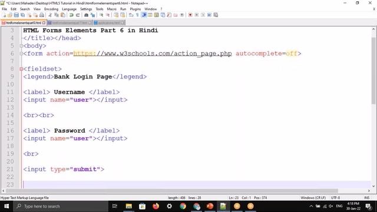
Task: Open the File menu
Action: [x=4, y=9]
